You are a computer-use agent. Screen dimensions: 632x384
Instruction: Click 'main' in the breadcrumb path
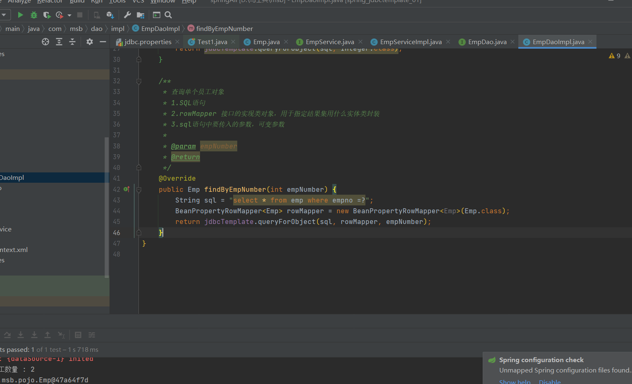click(12, 28)
